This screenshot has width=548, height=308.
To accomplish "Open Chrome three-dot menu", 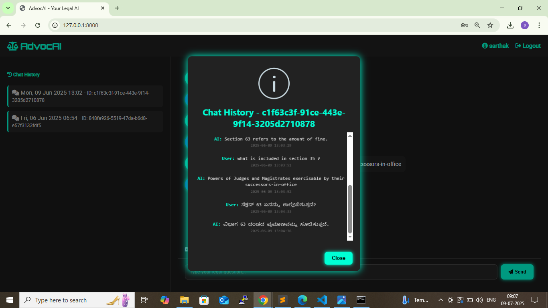I will tap(539, 25).
